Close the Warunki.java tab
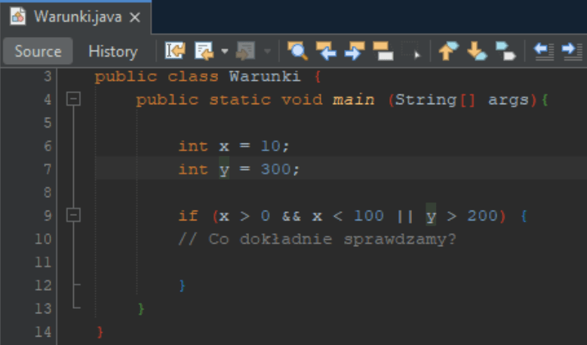This screenshot has width=587, height=345. (x=135, y=16)
